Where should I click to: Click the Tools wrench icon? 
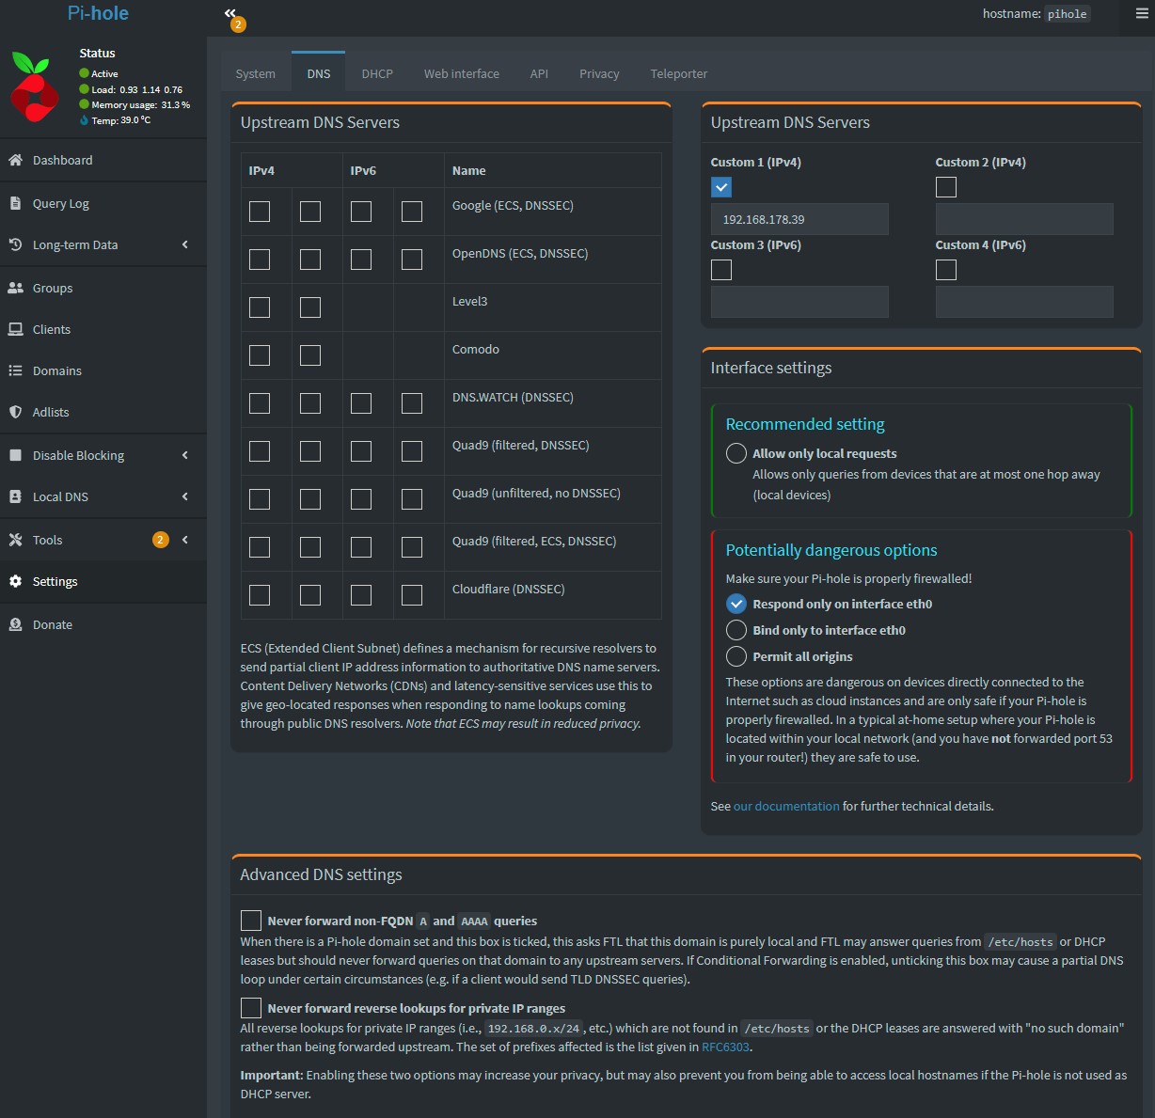[x=15, y=540]
